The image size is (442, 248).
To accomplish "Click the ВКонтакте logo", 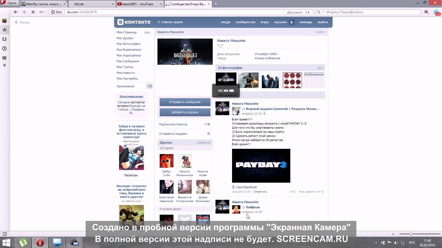I will click(134, 22).
